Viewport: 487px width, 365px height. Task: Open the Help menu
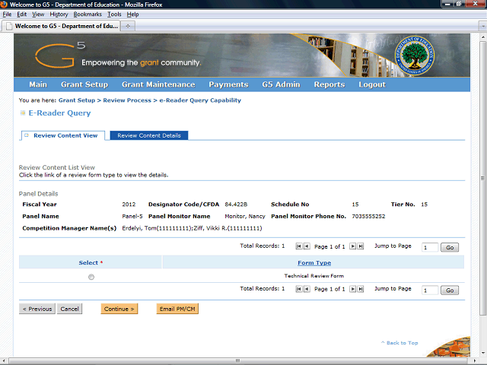[132, 14]
